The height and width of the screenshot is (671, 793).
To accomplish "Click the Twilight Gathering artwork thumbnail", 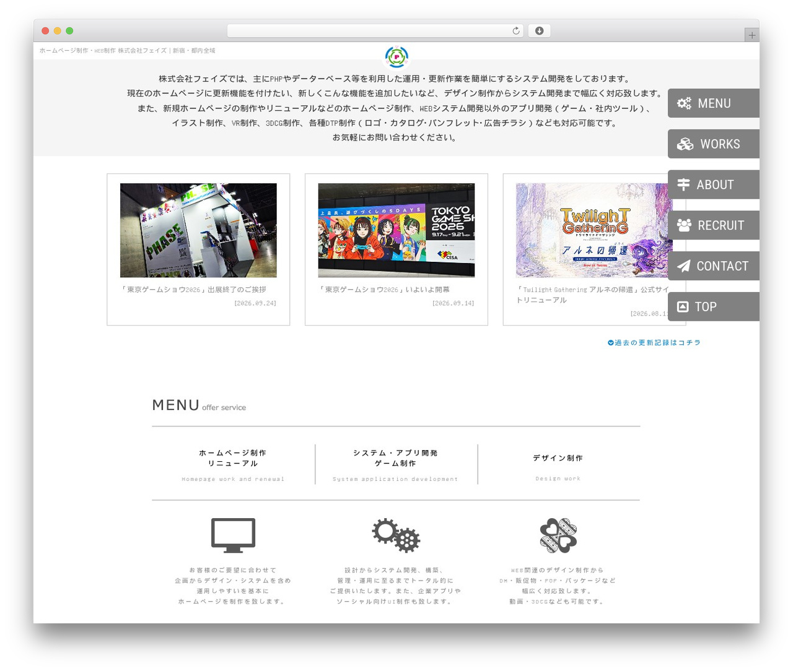I will 594,230.
